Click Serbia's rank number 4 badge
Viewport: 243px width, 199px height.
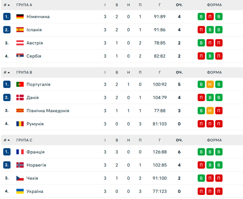click(x=7, y=56)
